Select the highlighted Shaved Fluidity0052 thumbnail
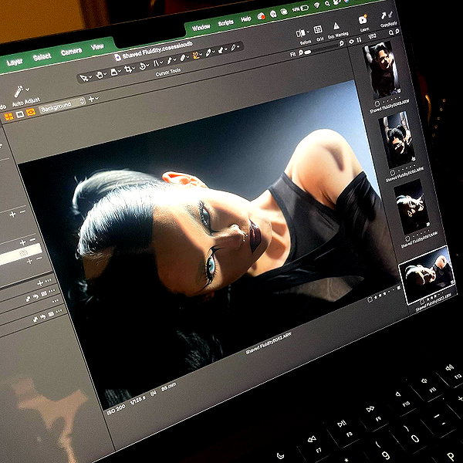This screenshot has height=463, width=463. (427, 275)
